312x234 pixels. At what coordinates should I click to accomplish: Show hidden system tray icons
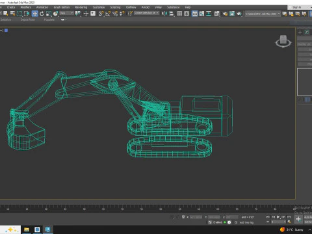pyautogui.click(x=310, y=229)
